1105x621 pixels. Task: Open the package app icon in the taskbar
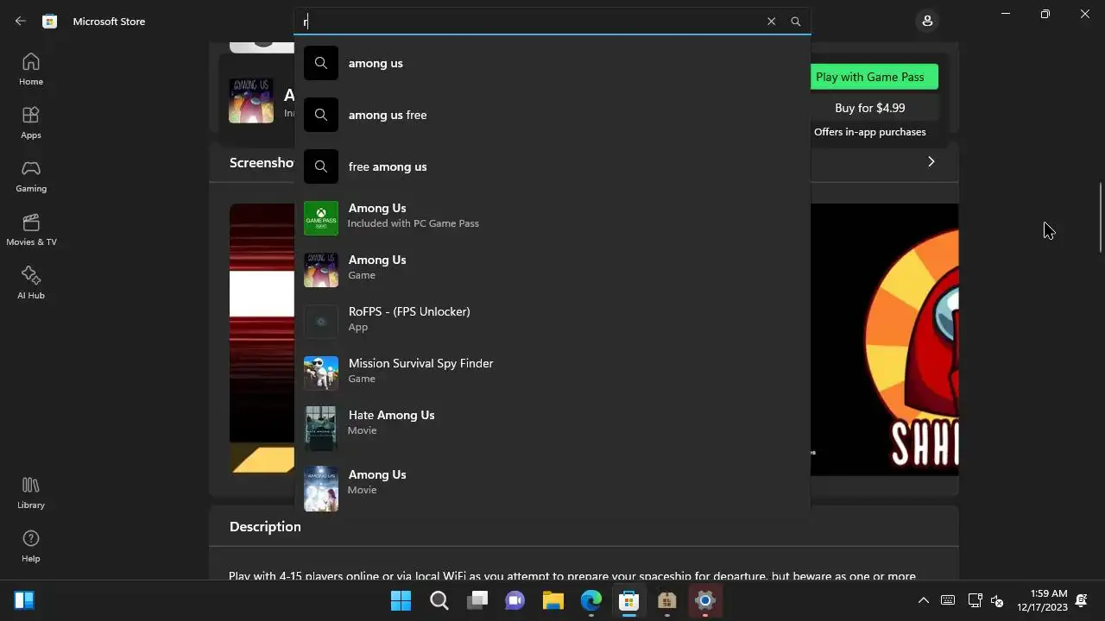(667, 600)
